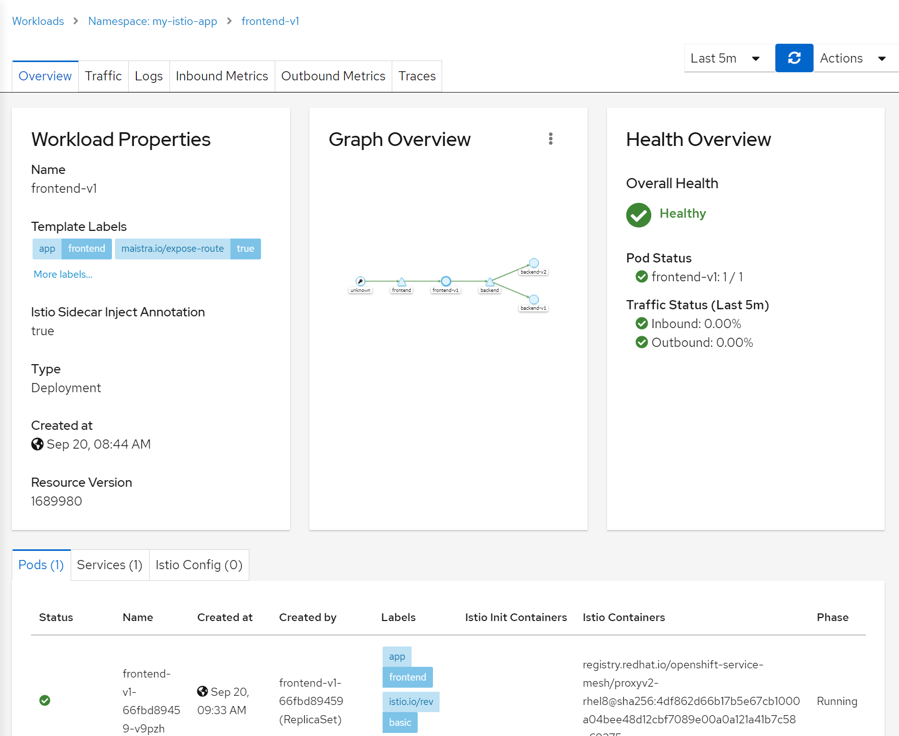Select the frontend-v1 workload graph node
The height and width of the screenshot is (736, 899).
pos(446,281)
